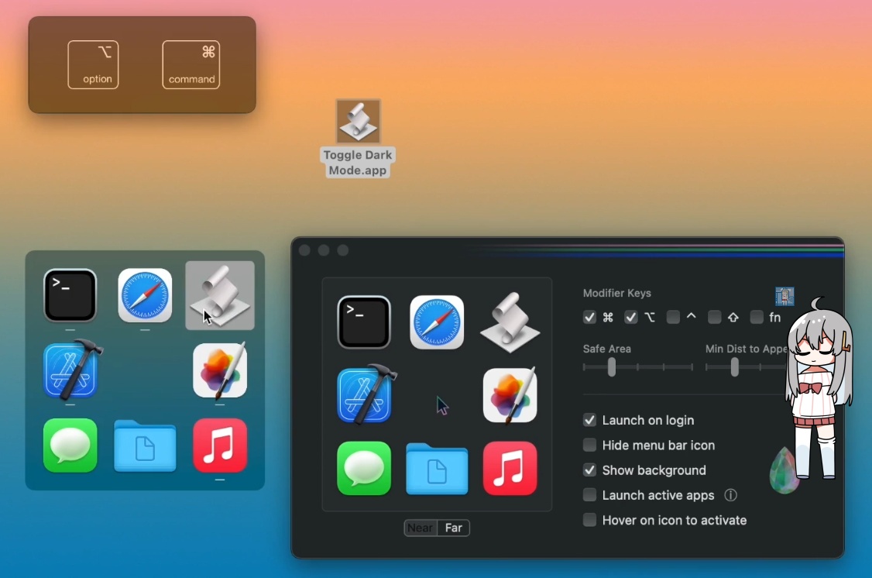Enable the Control modifier key checkbox

(x=673, y=317)
